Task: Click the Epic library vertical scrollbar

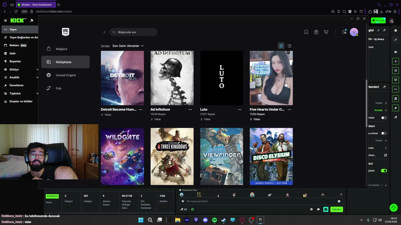Action: tap(366, 103)
